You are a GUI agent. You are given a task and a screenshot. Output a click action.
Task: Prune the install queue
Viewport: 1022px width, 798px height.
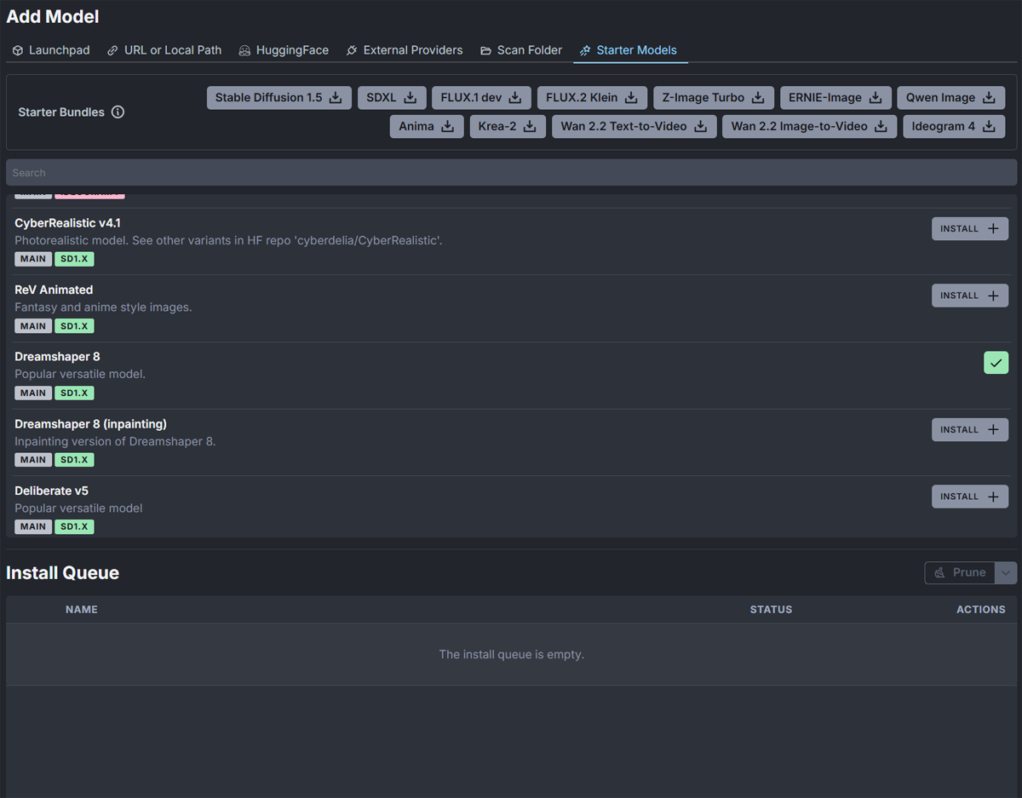pyautogui.click(x=960, y=573)
